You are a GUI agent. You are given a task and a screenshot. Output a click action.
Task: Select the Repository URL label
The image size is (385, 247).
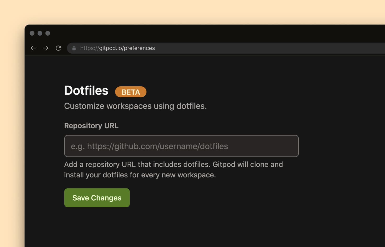pyautogui.click(x=91, y=126)
